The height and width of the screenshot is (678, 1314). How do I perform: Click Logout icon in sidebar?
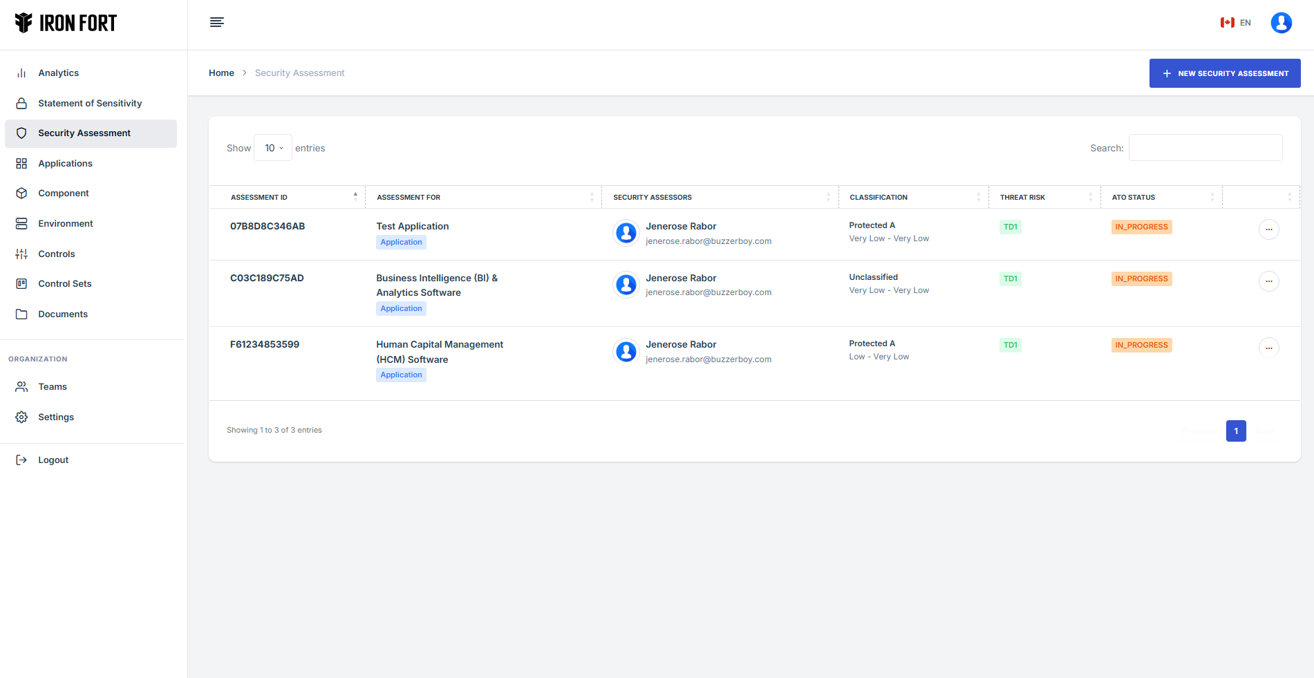click(x=21, y=460)
